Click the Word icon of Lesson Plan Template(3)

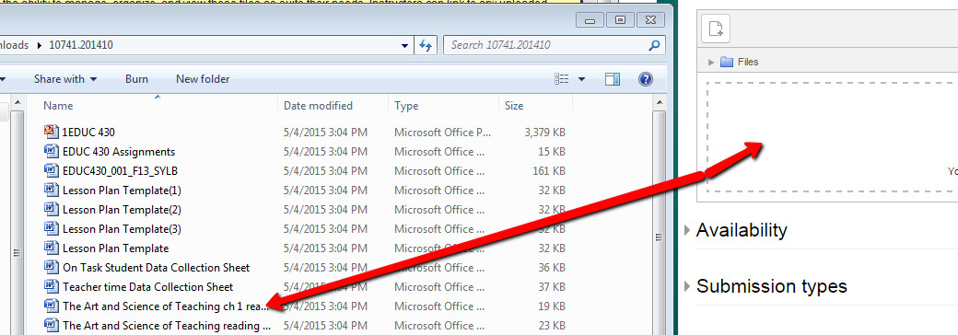pyautogui.click(x=51, y=229)
